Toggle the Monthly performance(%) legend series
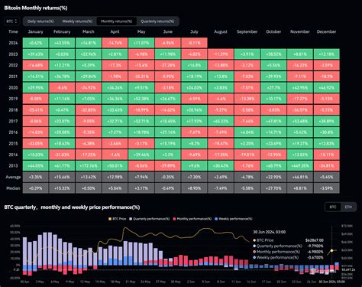The image size is (362, 287). 192,219
